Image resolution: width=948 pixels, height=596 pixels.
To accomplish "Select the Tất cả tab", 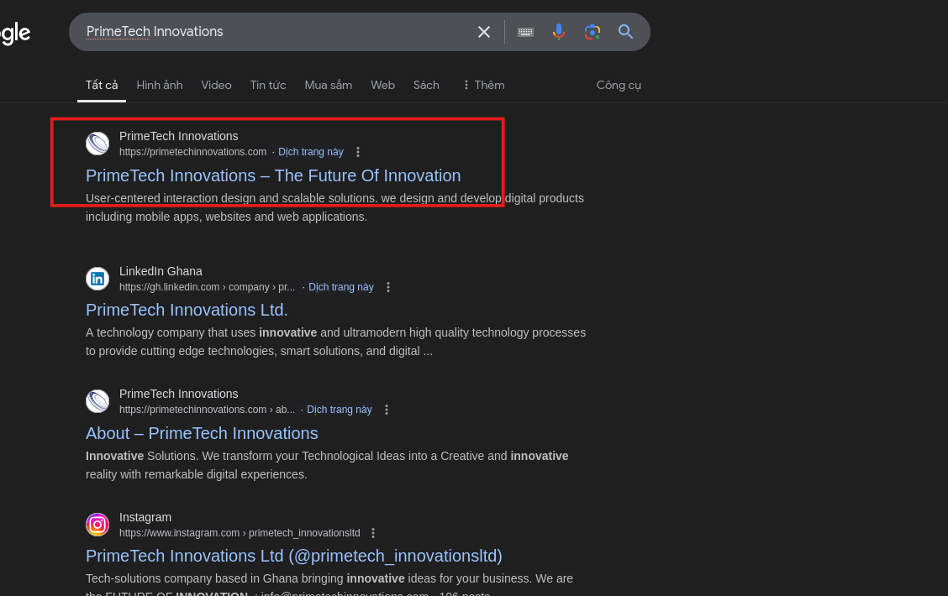I will point(102,85).
